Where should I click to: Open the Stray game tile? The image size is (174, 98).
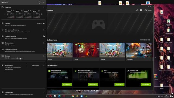tap(86, 52)
